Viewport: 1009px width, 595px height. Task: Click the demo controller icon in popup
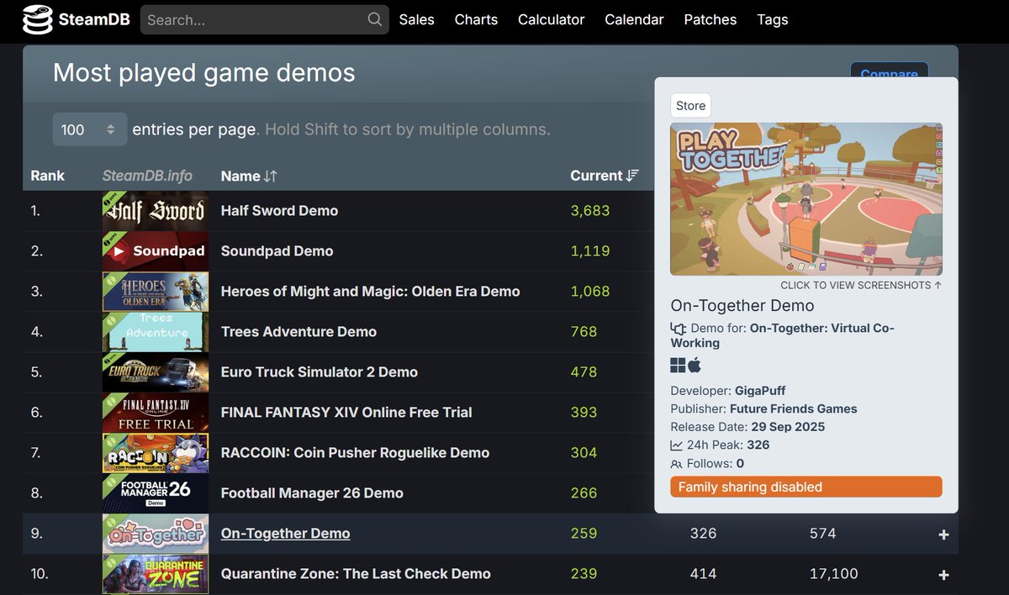click(679, 329)
